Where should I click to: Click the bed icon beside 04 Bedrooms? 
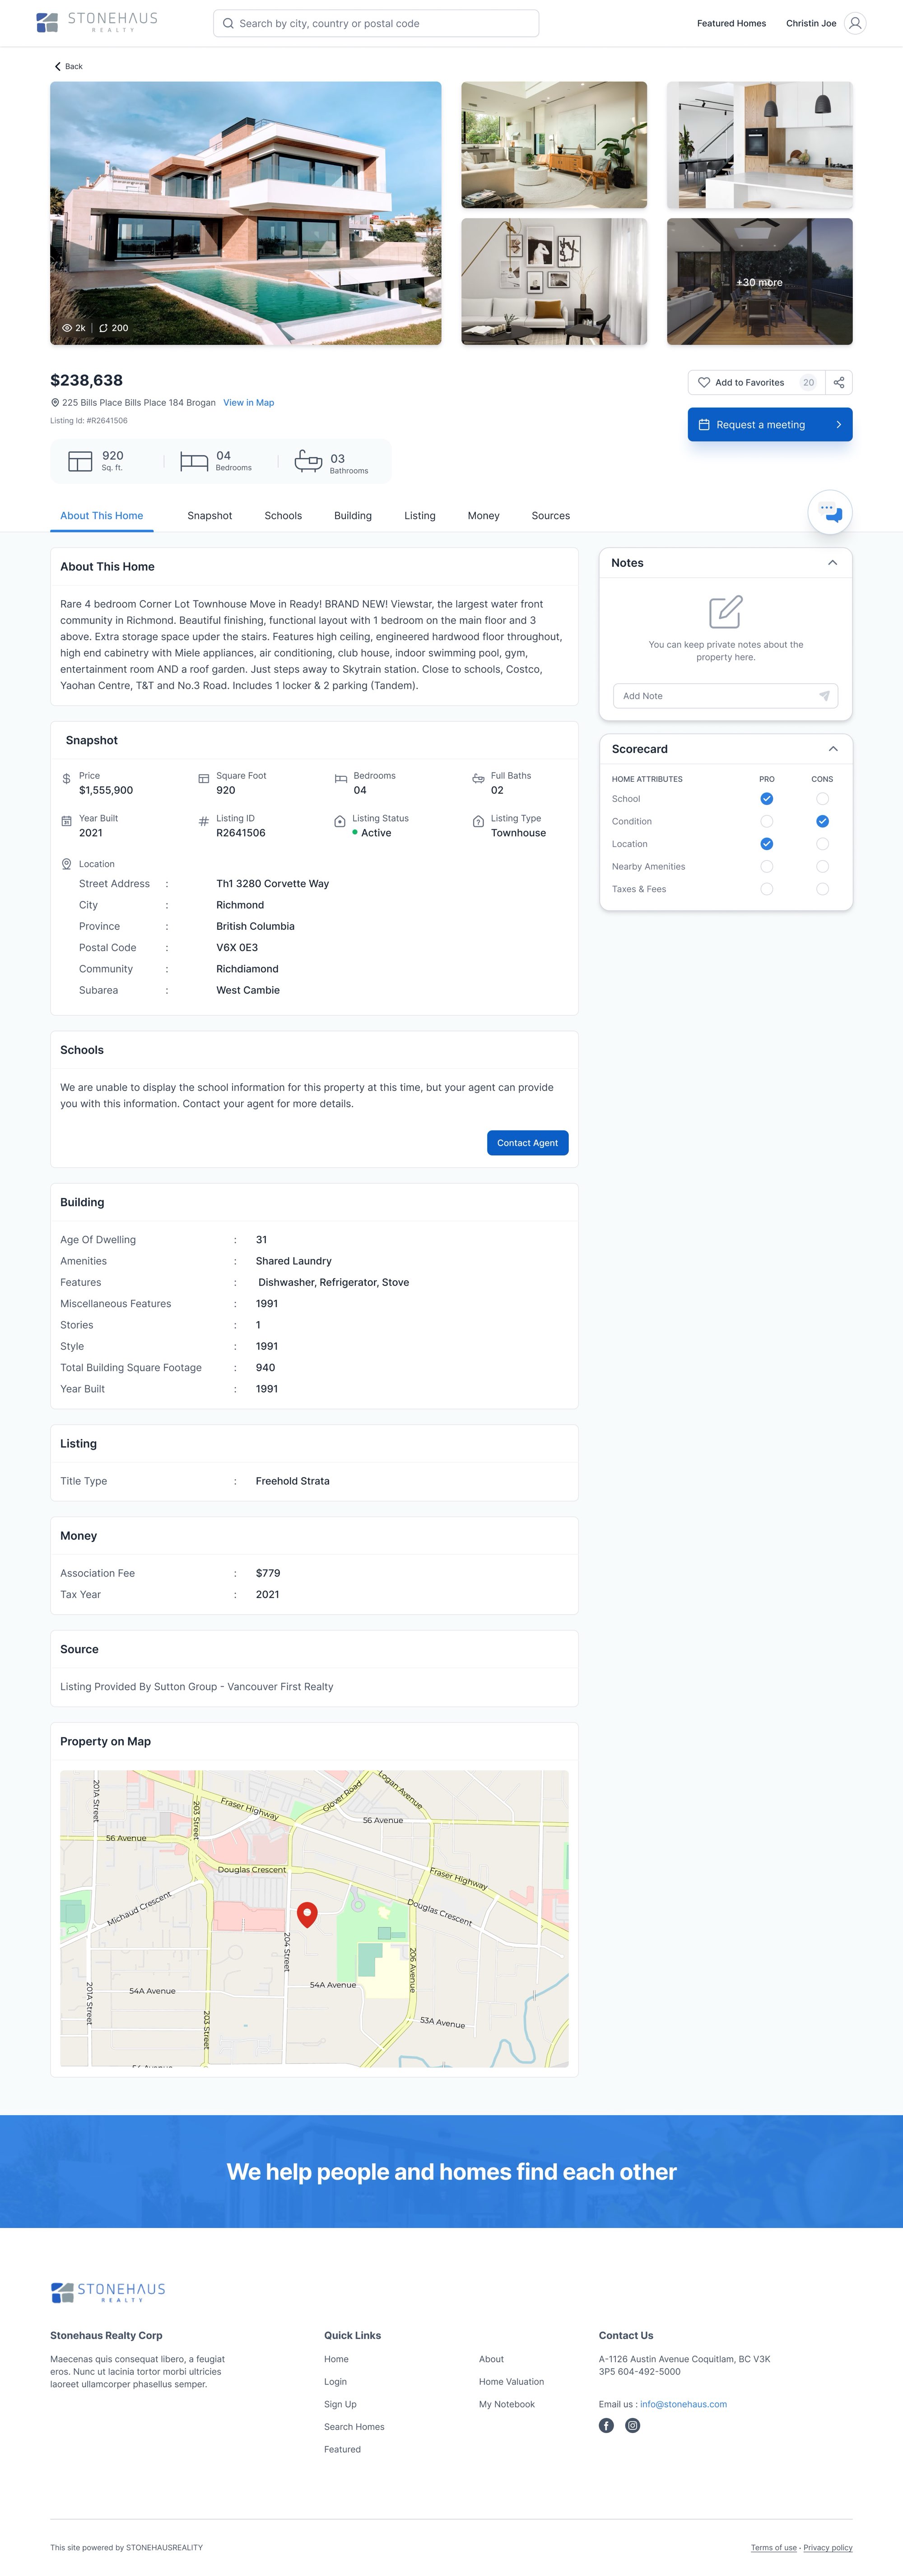194,461
